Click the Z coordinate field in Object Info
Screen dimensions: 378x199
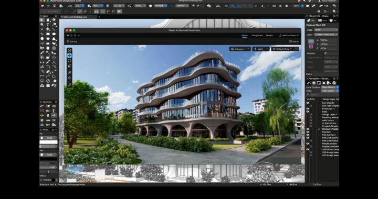tap(328, 48)
